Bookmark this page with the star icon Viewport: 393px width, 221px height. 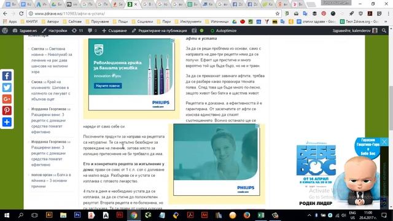pyautogui.click(x=278, y=14)
